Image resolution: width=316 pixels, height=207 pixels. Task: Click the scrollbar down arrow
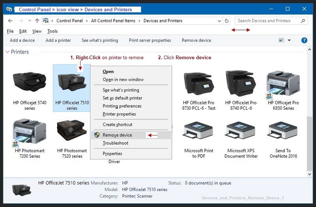(x=310, y=174)
